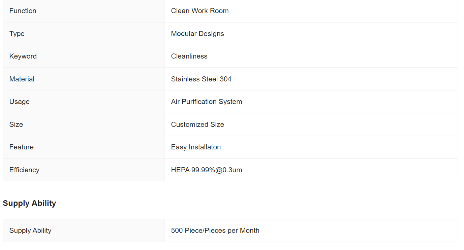The image size is (464, 250).
Task: Select the Cleanliness value text
Action: click(189, 56)
